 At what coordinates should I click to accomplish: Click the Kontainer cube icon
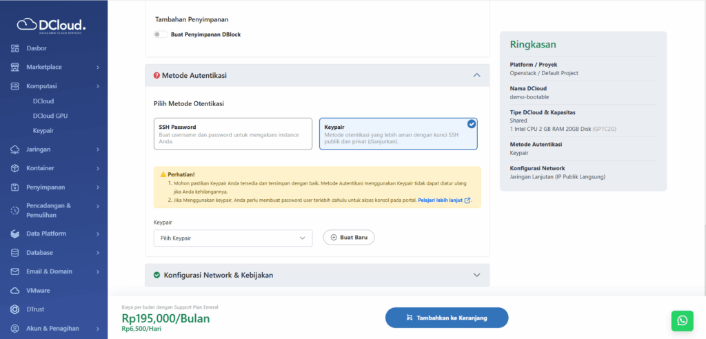coord(15,168)
